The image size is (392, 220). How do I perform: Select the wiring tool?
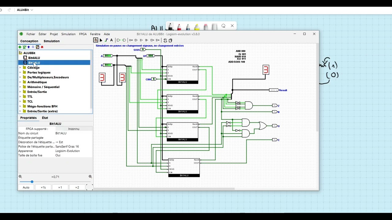pos(106,40)
